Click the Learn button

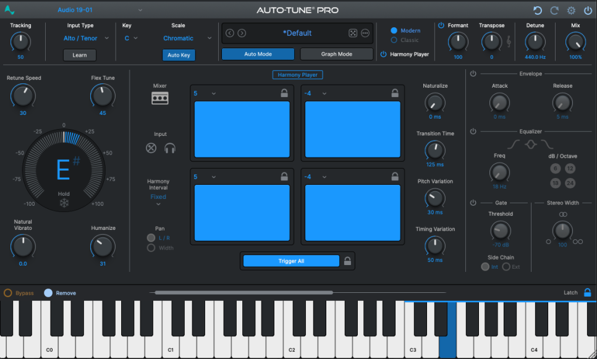pos(80,55)
